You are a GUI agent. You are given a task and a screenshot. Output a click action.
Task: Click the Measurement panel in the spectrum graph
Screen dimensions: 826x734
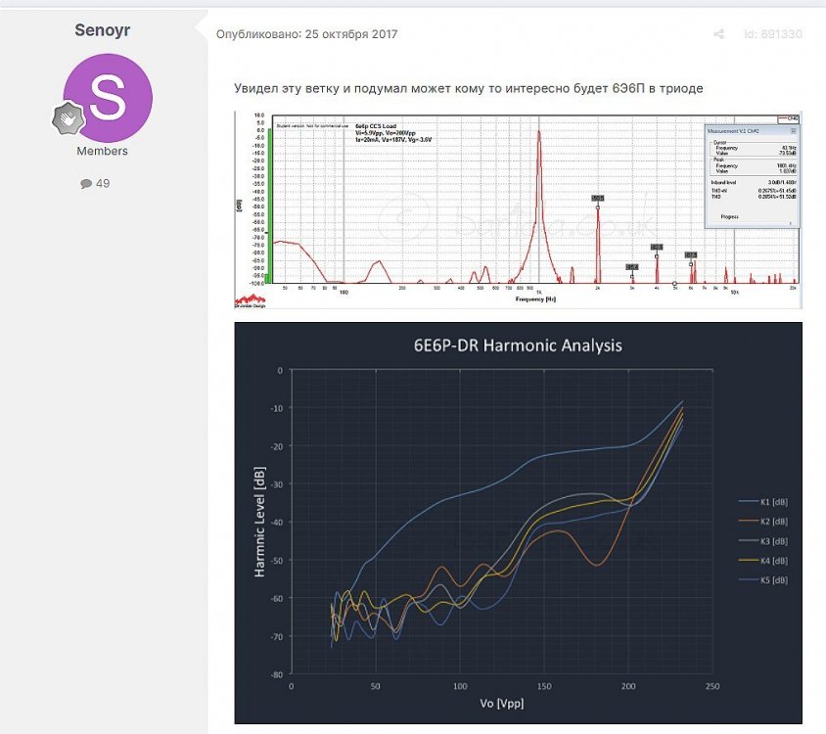pyautogui.click(x=751, y=176)
